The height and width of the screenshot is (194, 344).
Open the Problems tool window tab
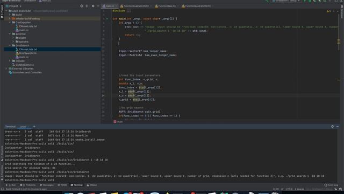coord(28,185)
